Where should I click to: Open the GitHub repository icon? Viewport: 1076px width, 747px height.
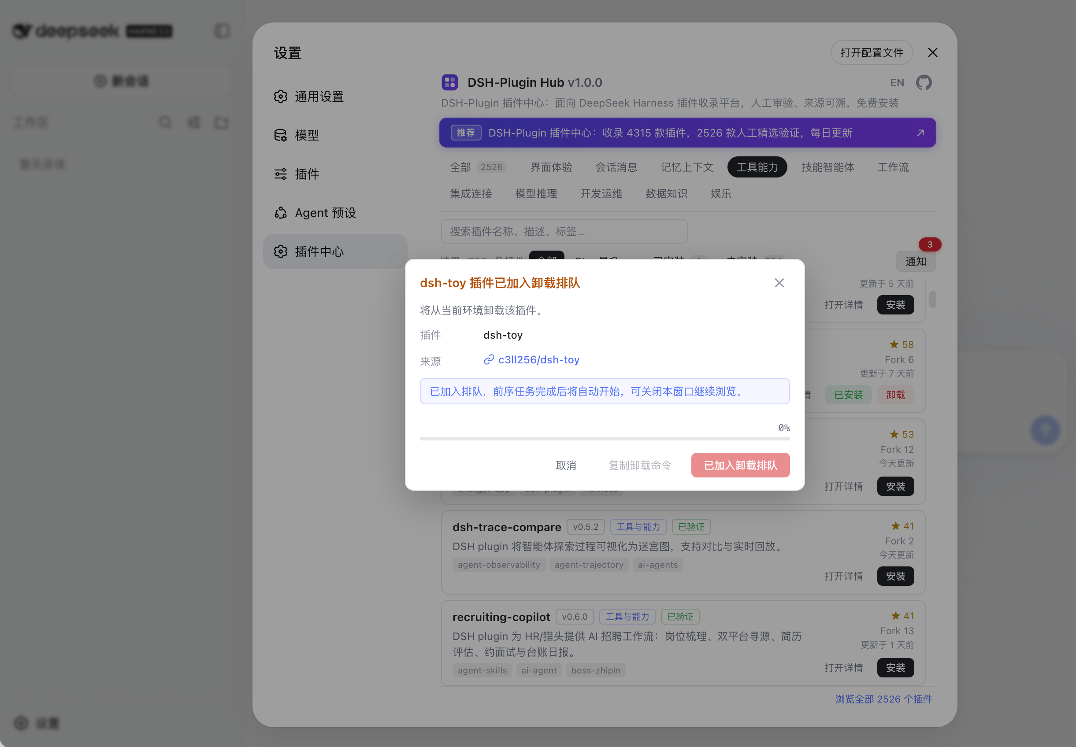(924, 82)
